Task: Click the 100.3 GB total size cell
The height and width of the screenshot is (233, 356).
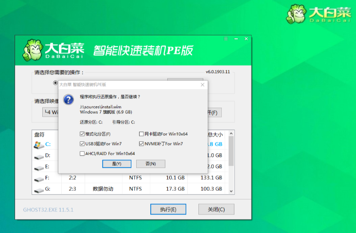Action: coord(211,189)
